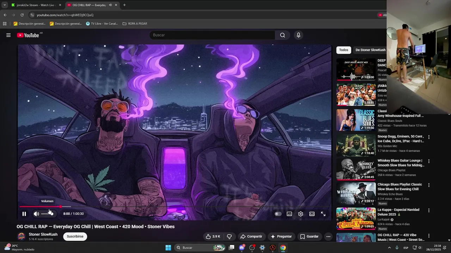Open the apps grid bookmarks icon
This screenshot has height=253, width=451.
pyautogui.click(x=5, y=24)
